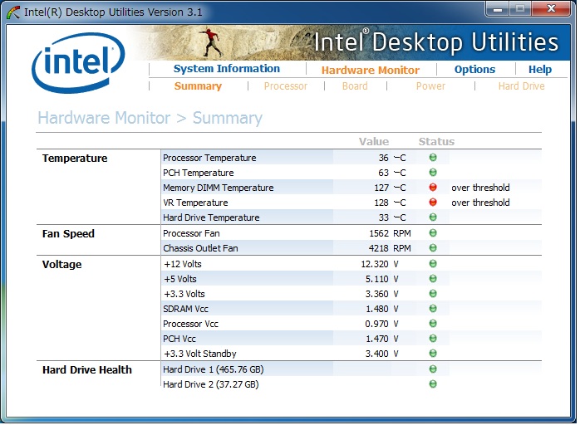
Task: Switch to the Power sub-tab
Action: pos(430,86)
